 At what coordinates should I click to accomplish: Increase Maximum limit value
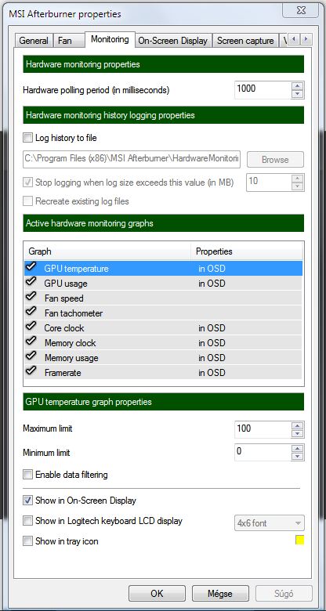(298, 425)
